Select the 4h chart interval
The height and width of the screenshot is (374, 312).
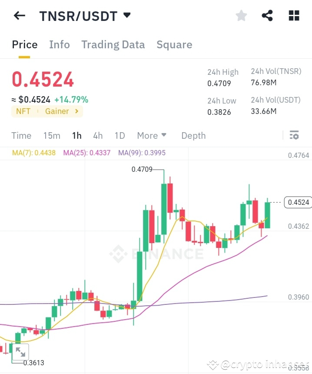pos(97,136)
